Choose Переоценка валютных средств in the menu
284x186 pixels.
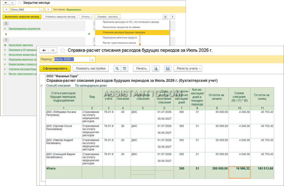132,38
